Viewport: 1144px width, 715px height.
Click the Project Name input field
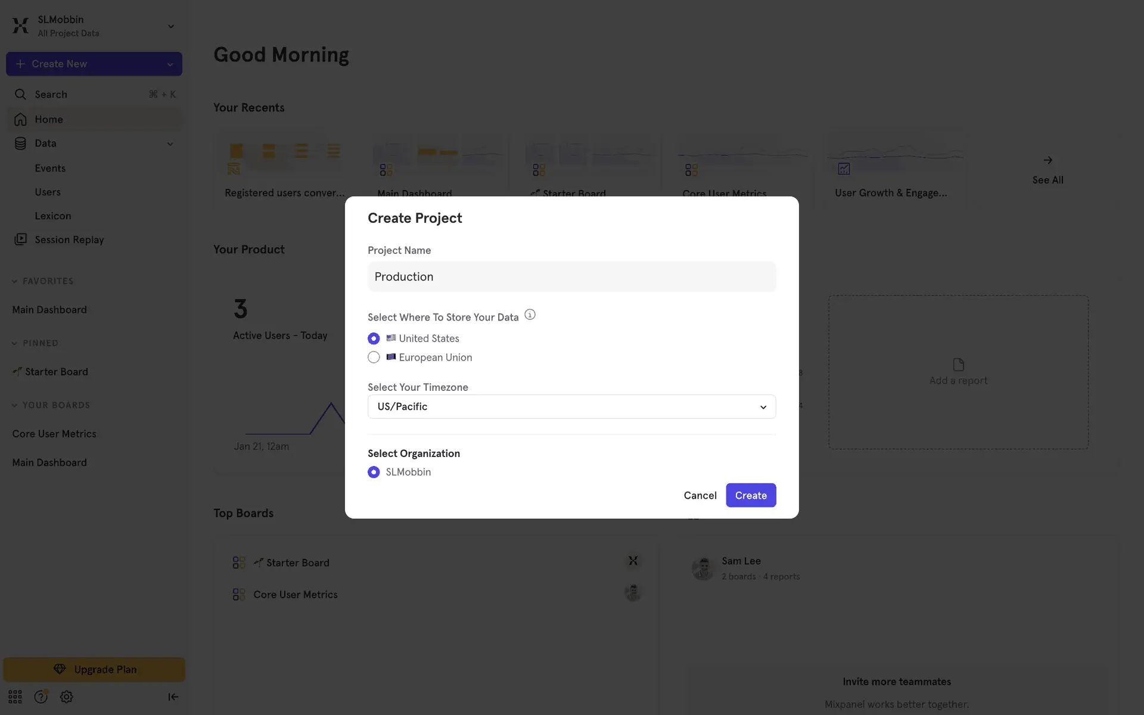click(x=571, y=276)
